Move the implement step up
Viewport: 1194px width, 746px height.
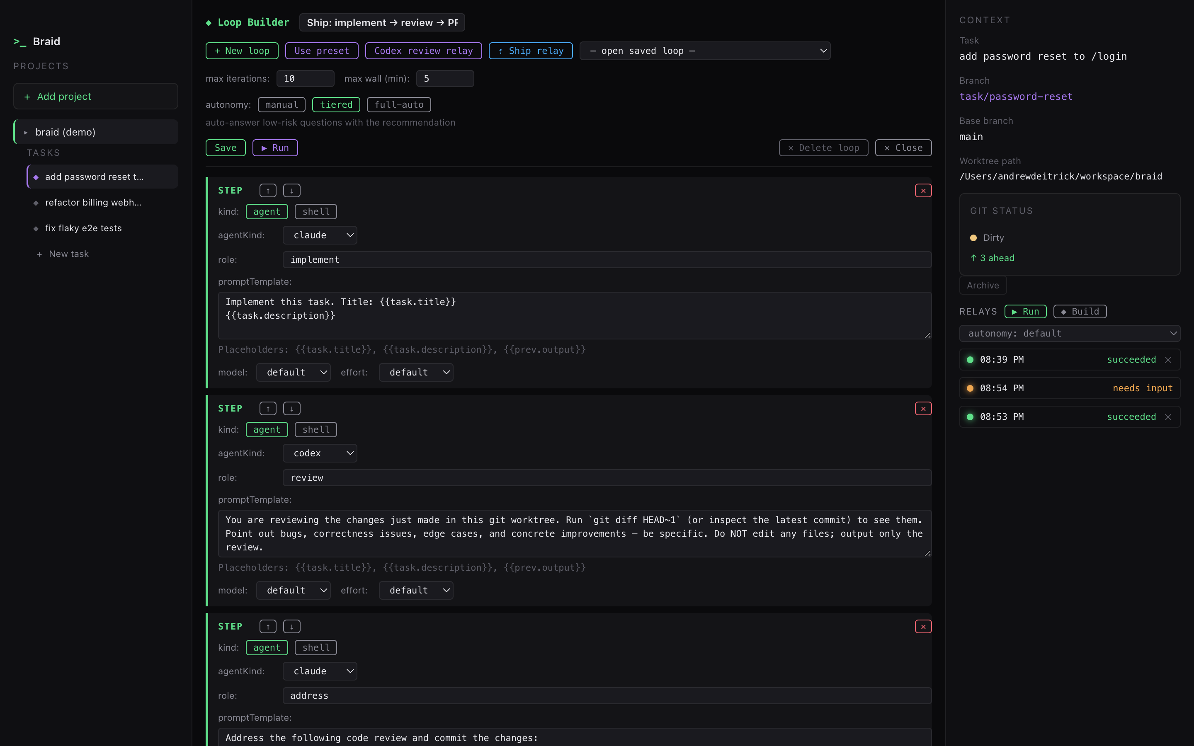[x=268, y=191]
